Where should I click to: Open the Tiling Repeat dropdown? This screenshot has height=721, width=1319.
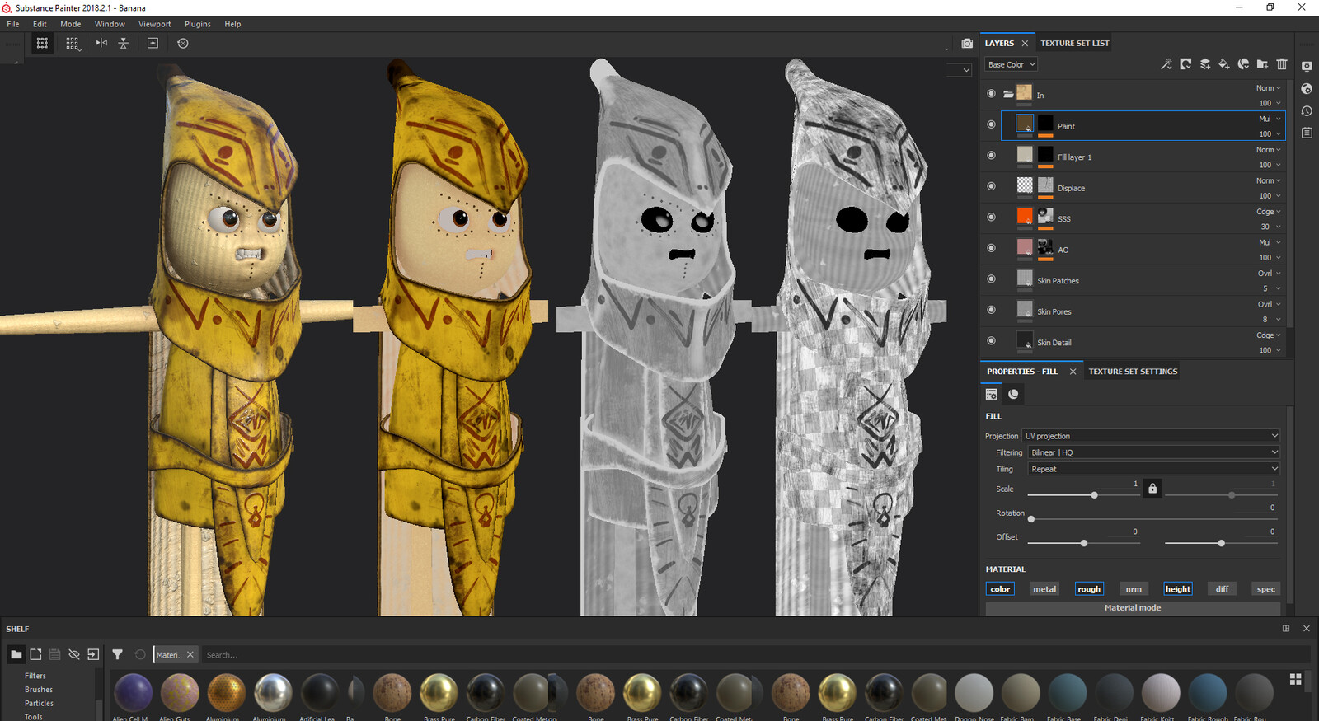(1154, 469)
